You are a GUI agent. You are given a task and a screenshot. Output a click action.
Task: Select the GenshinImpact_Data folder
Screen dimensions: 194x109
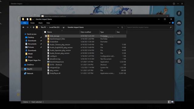[x=57, y=39]
